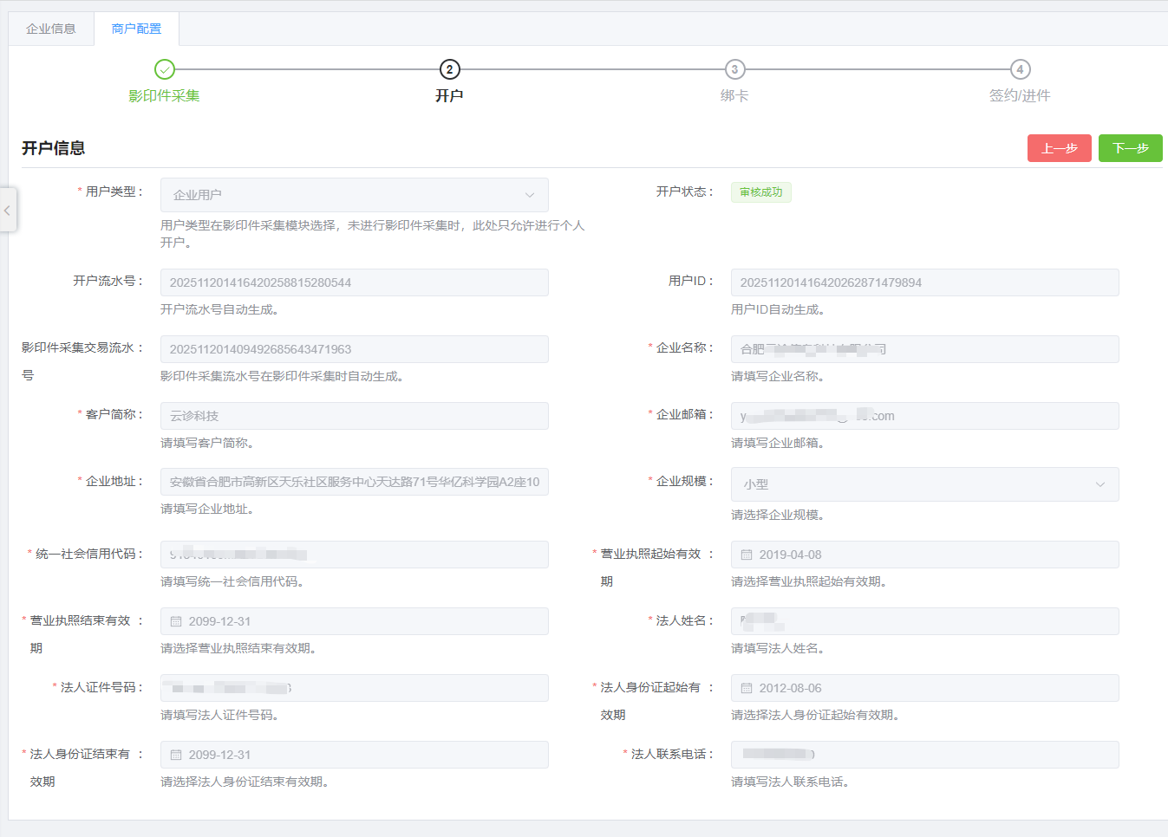The height and width of the screenshot is (837, 1168).
Task: Focus the 企业地址 input field
Action: tap(354, 482)
